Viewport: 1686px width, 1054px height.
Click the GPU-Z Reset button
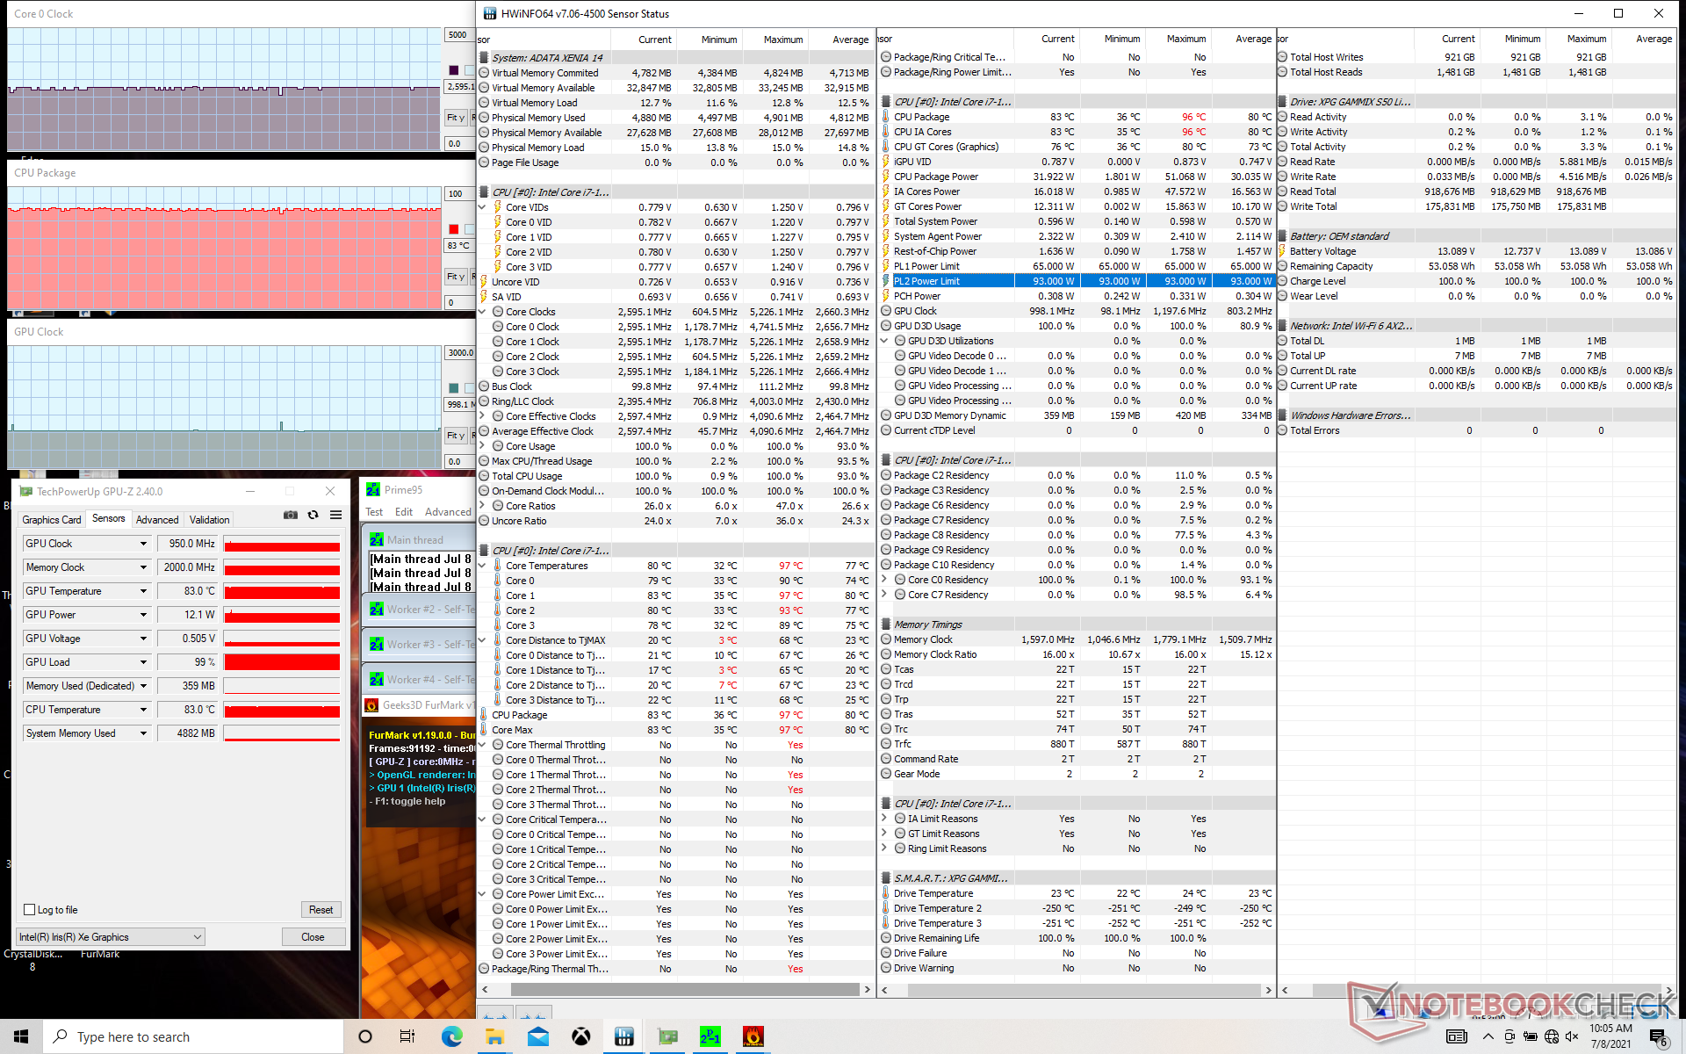pos(321,910)
